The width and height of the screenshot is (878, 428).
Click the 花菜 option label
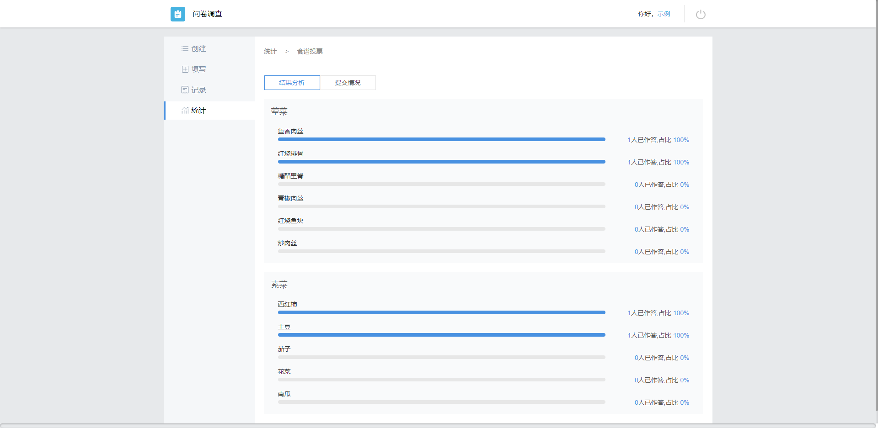[x=284, y=371]
